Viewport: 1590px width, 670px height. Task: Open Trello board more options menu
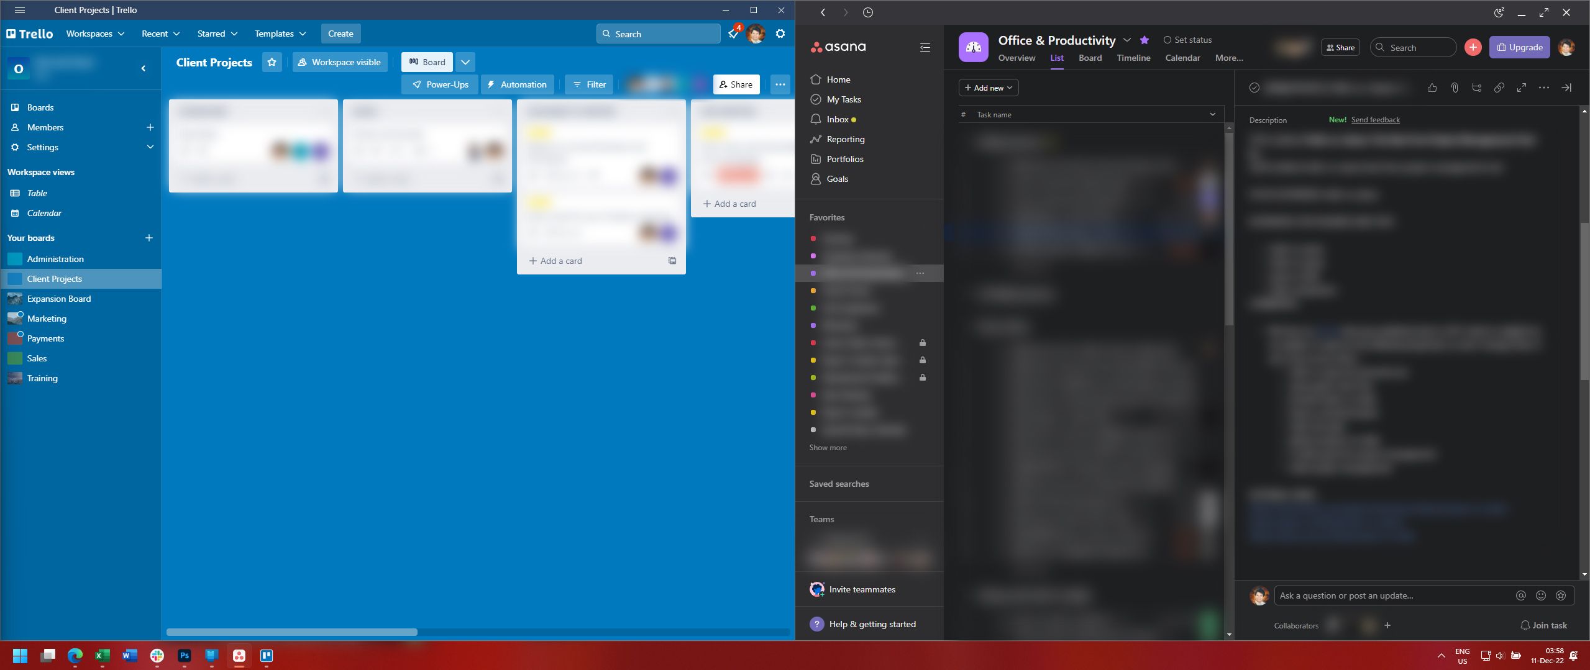780,84
